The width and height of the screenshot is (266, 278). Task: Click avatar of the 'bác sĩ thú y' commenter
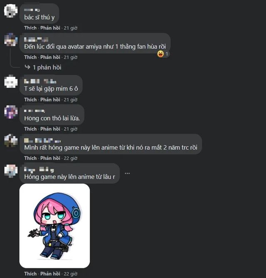point(11,11)
